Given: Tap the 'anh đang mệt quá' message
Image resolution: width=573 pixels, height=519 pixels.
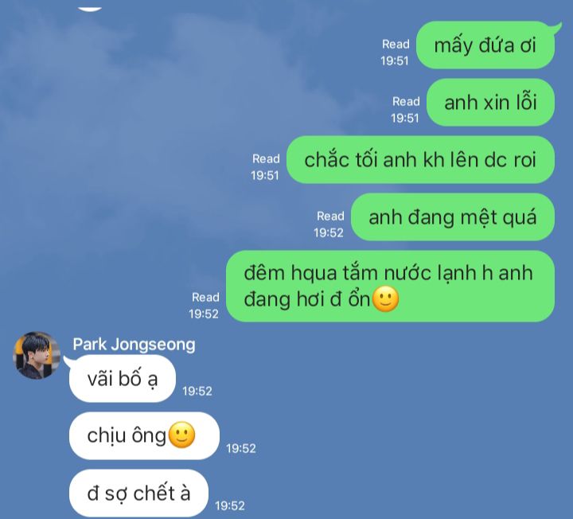Looking at the screenshot, I should 452,217.
